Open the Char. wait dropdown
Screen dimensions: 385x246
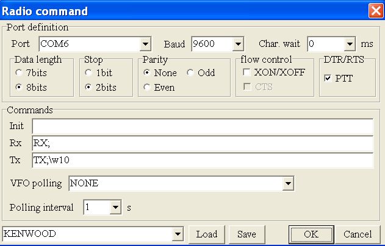pyautogui.click(x=349, y=44)
